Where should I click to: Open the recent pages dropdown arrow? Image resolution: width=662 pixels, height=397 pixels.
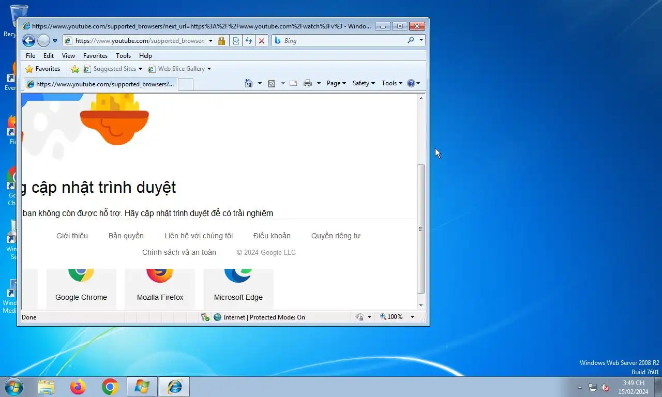[x=55, y=41]
